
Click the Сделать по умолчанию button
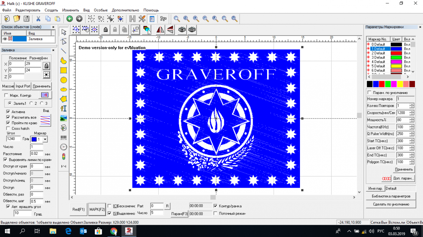(x=391, y=204)
